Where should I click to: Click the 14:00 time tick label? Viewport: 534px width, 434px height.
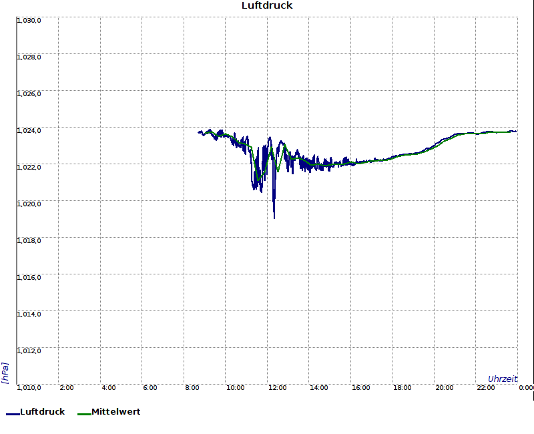click(319, 388)
